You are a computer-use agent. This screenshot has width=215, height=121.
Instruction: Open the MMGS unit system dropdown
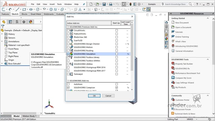[x=197, y=119]
